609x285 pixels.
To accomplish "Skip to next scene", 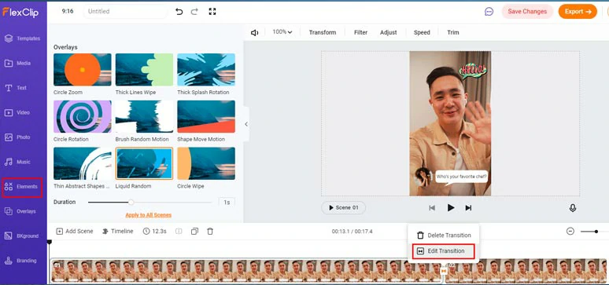I will point(468,208).
